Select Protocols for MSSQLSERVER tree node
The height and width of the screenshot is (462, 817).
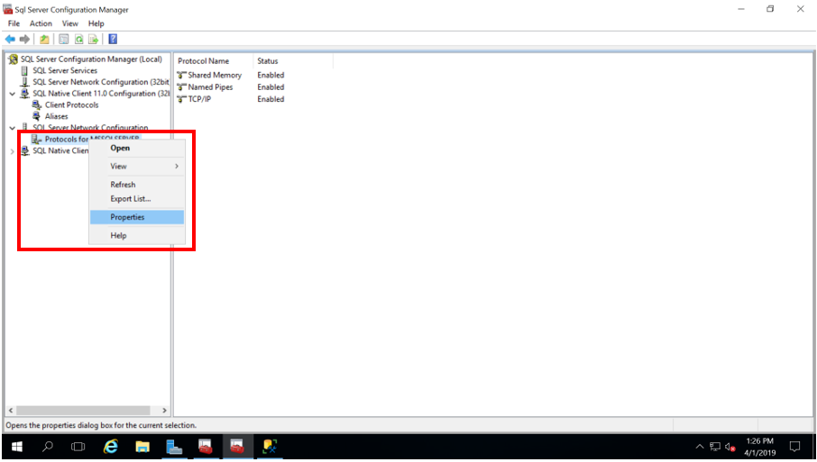66,139
